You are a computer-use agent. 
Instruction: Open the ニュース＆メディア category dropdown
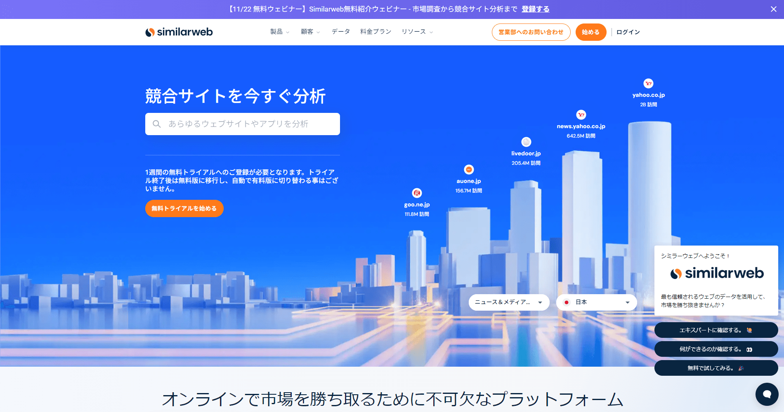tap(509, 302)
